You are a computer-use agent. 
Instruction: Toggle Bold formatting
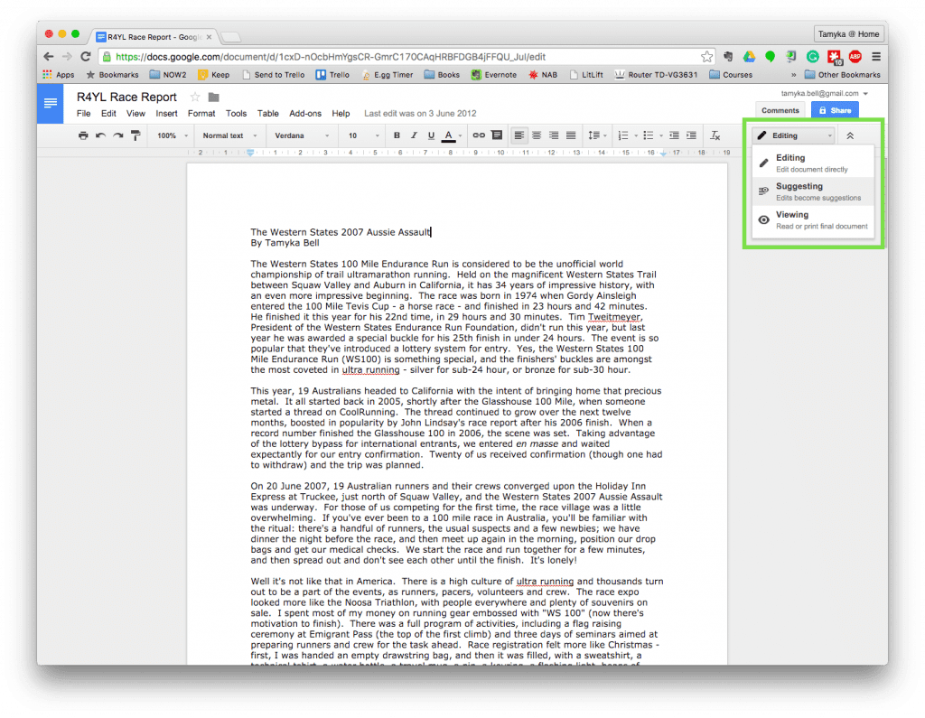[x=397, y=135]
